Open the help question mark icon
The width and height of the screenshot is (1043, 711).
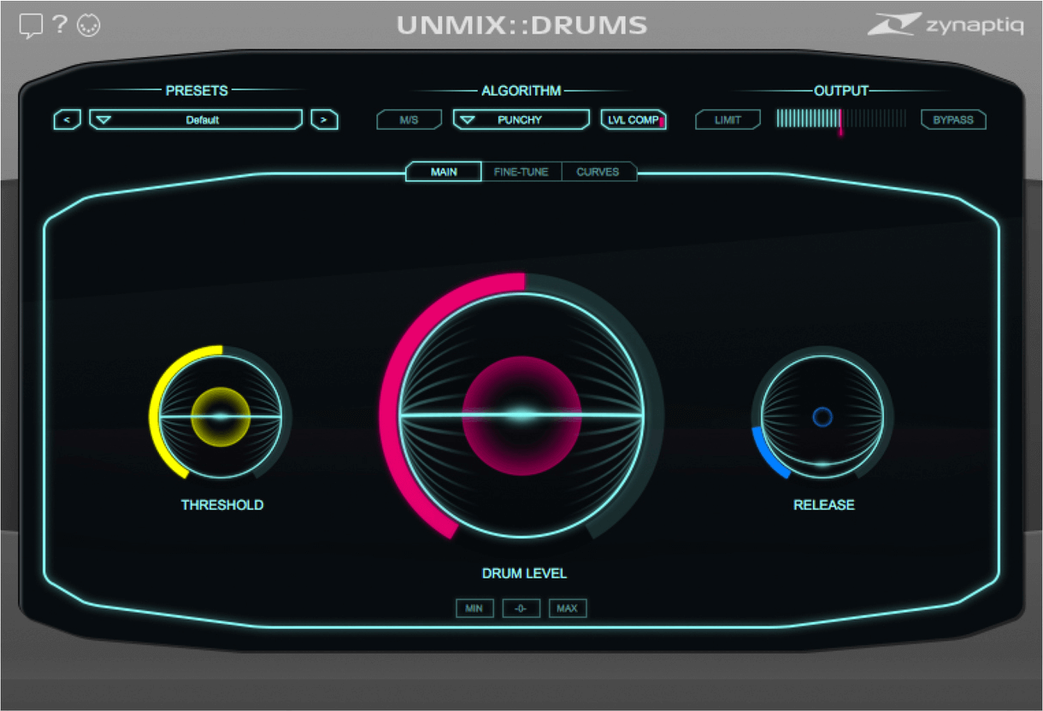[x=58, y=25]
